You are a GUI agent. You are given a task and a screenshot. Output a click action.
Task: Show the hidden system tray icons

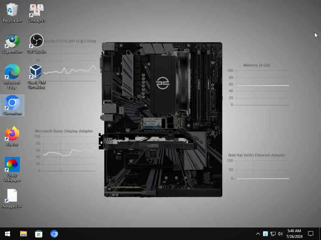(258, 234)
